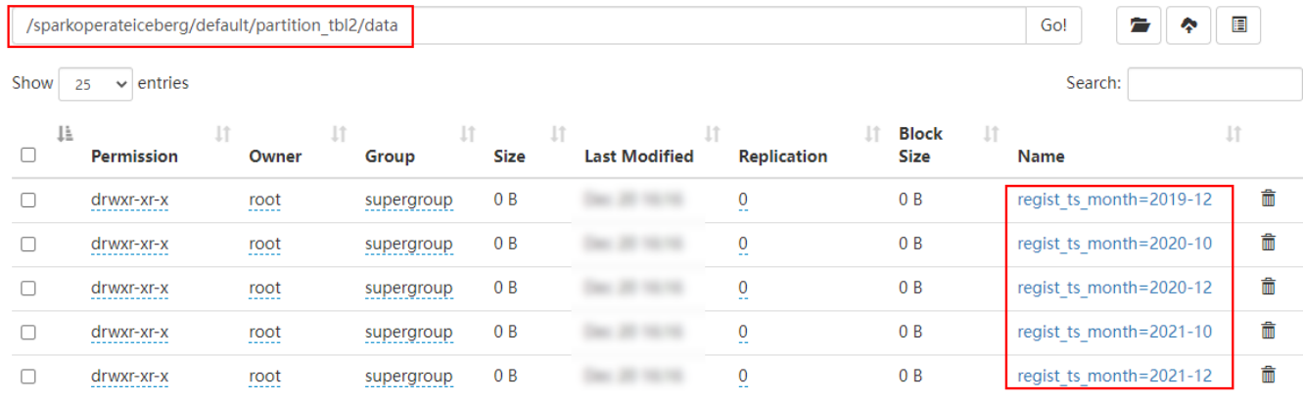1303x402 pixels.
Task: Toggle the select-all header checkbox
Action: pyautogui.click(x=28, y=155)
